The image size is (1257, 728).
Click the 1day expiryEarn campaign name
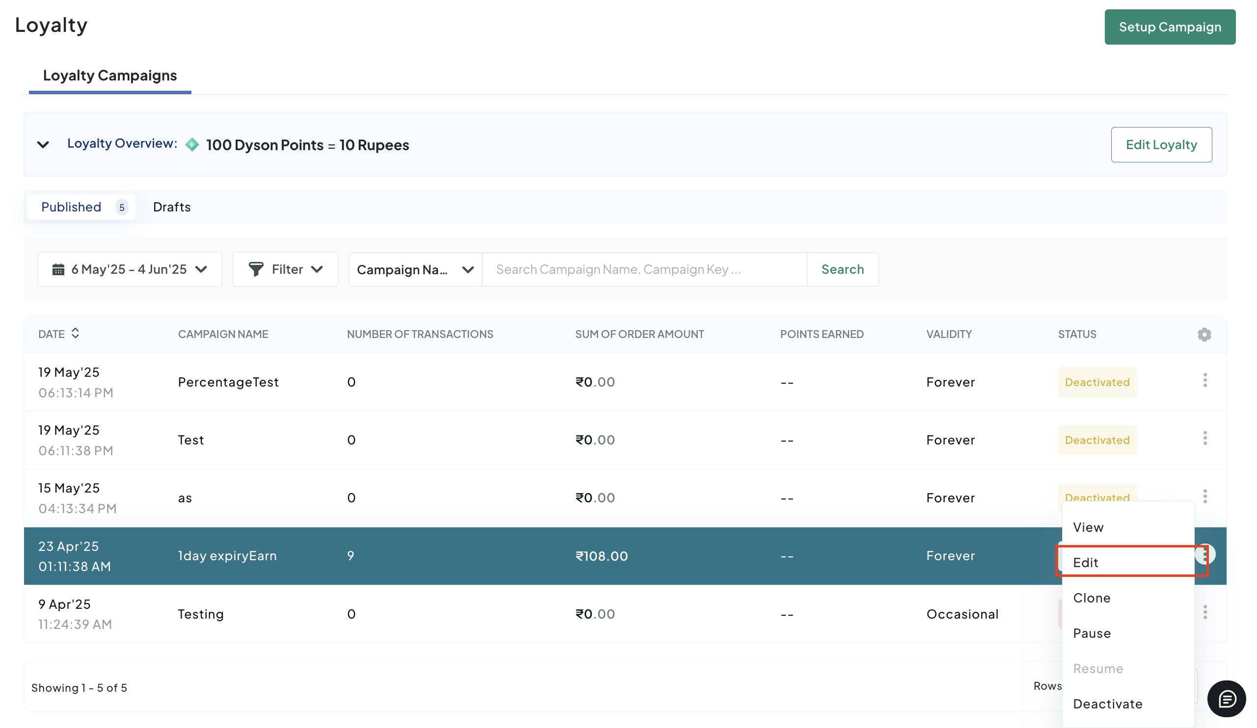227,555
